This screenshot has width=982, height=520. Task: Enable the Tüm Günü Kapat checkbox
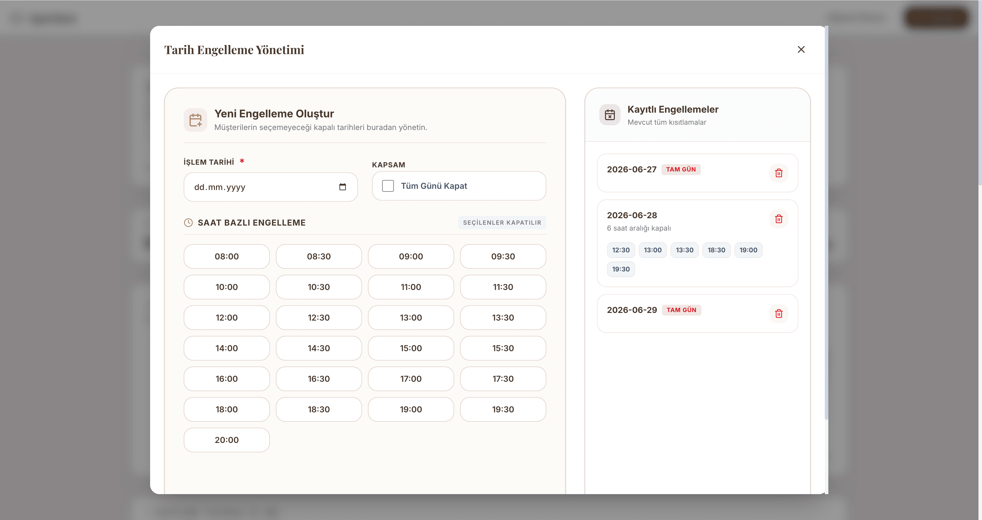tap(388, 186)
